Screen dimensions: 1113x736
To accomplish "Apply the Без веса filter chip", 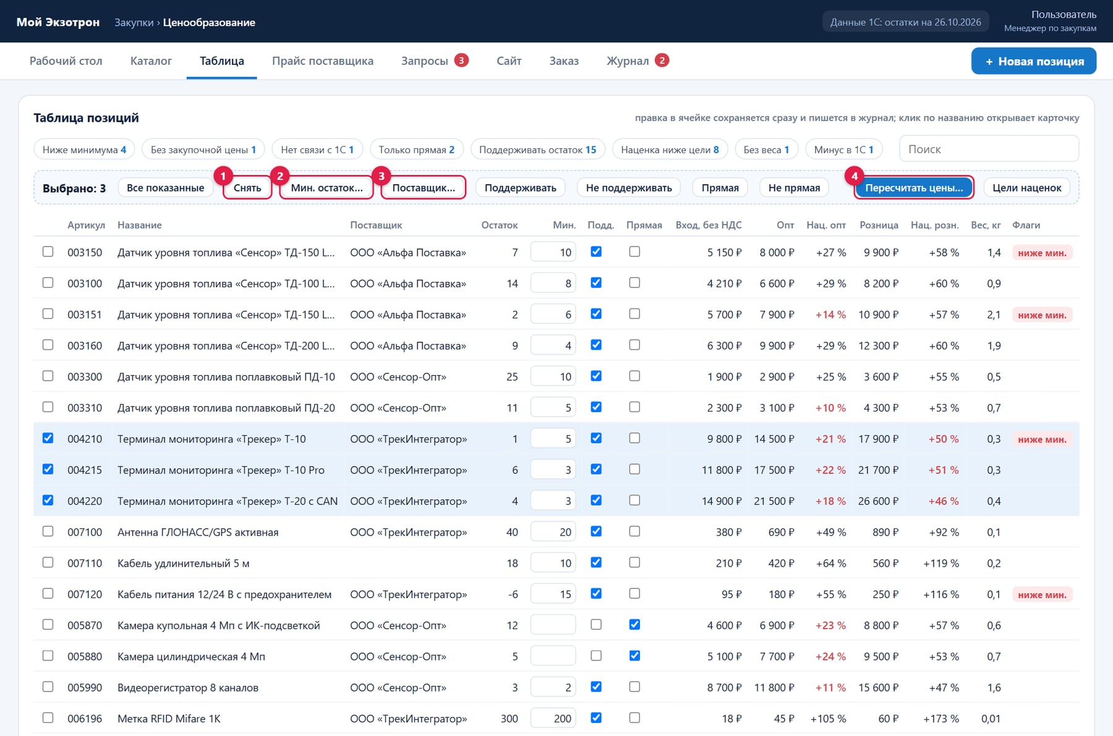I will coord(766,150).
